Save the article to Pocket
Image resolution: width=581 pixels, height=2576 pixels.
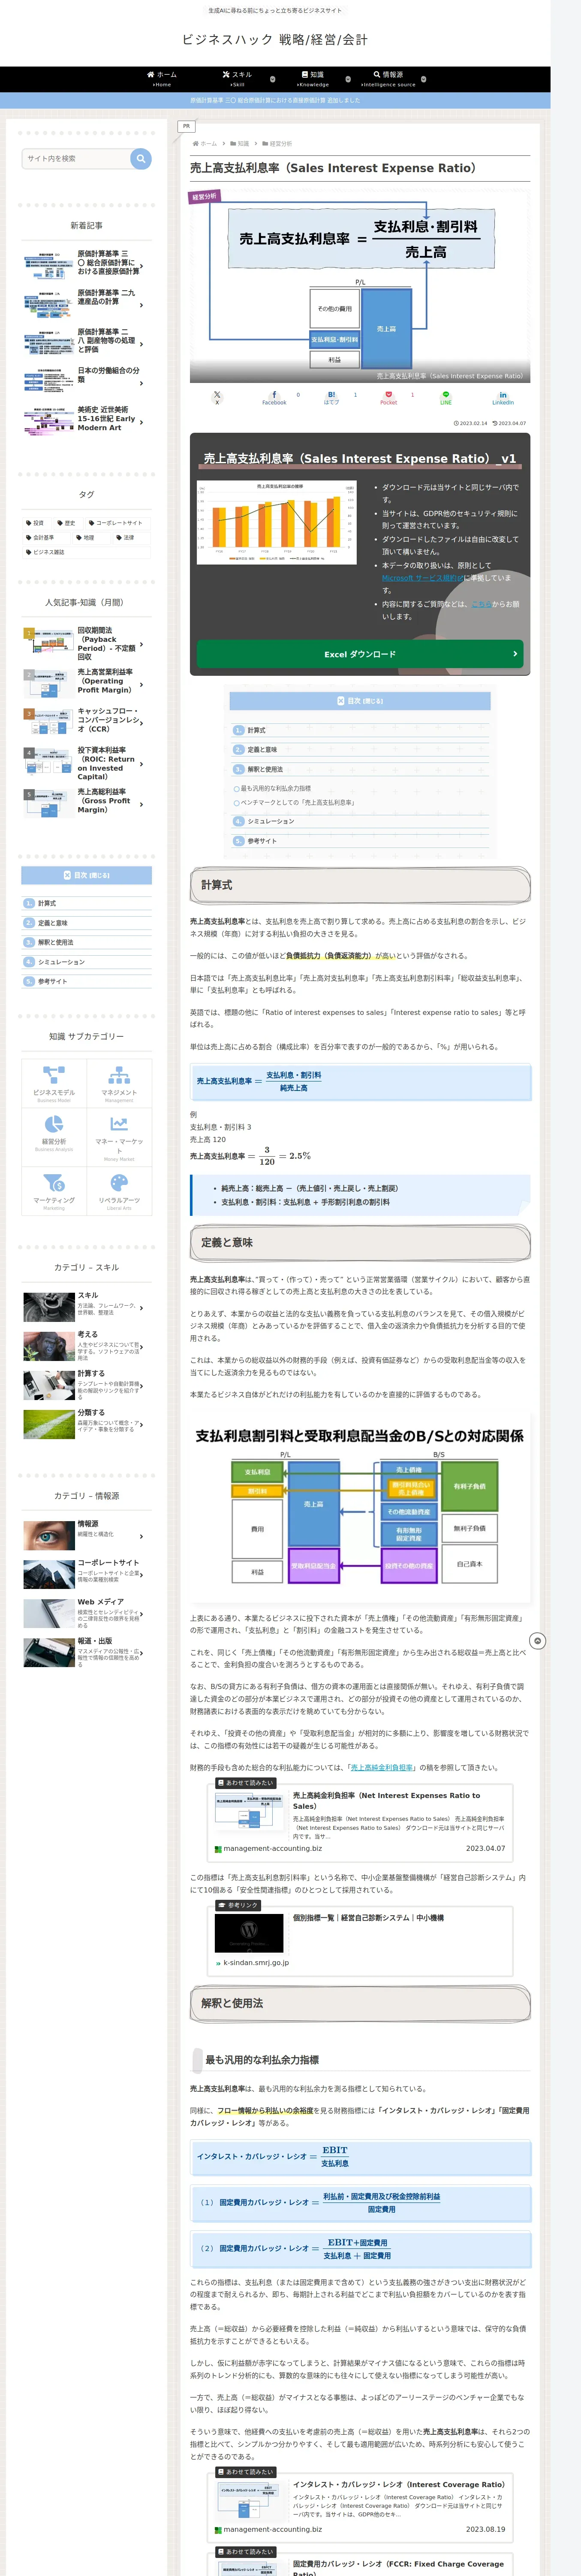pyautogui.click(x=388, y=397)
